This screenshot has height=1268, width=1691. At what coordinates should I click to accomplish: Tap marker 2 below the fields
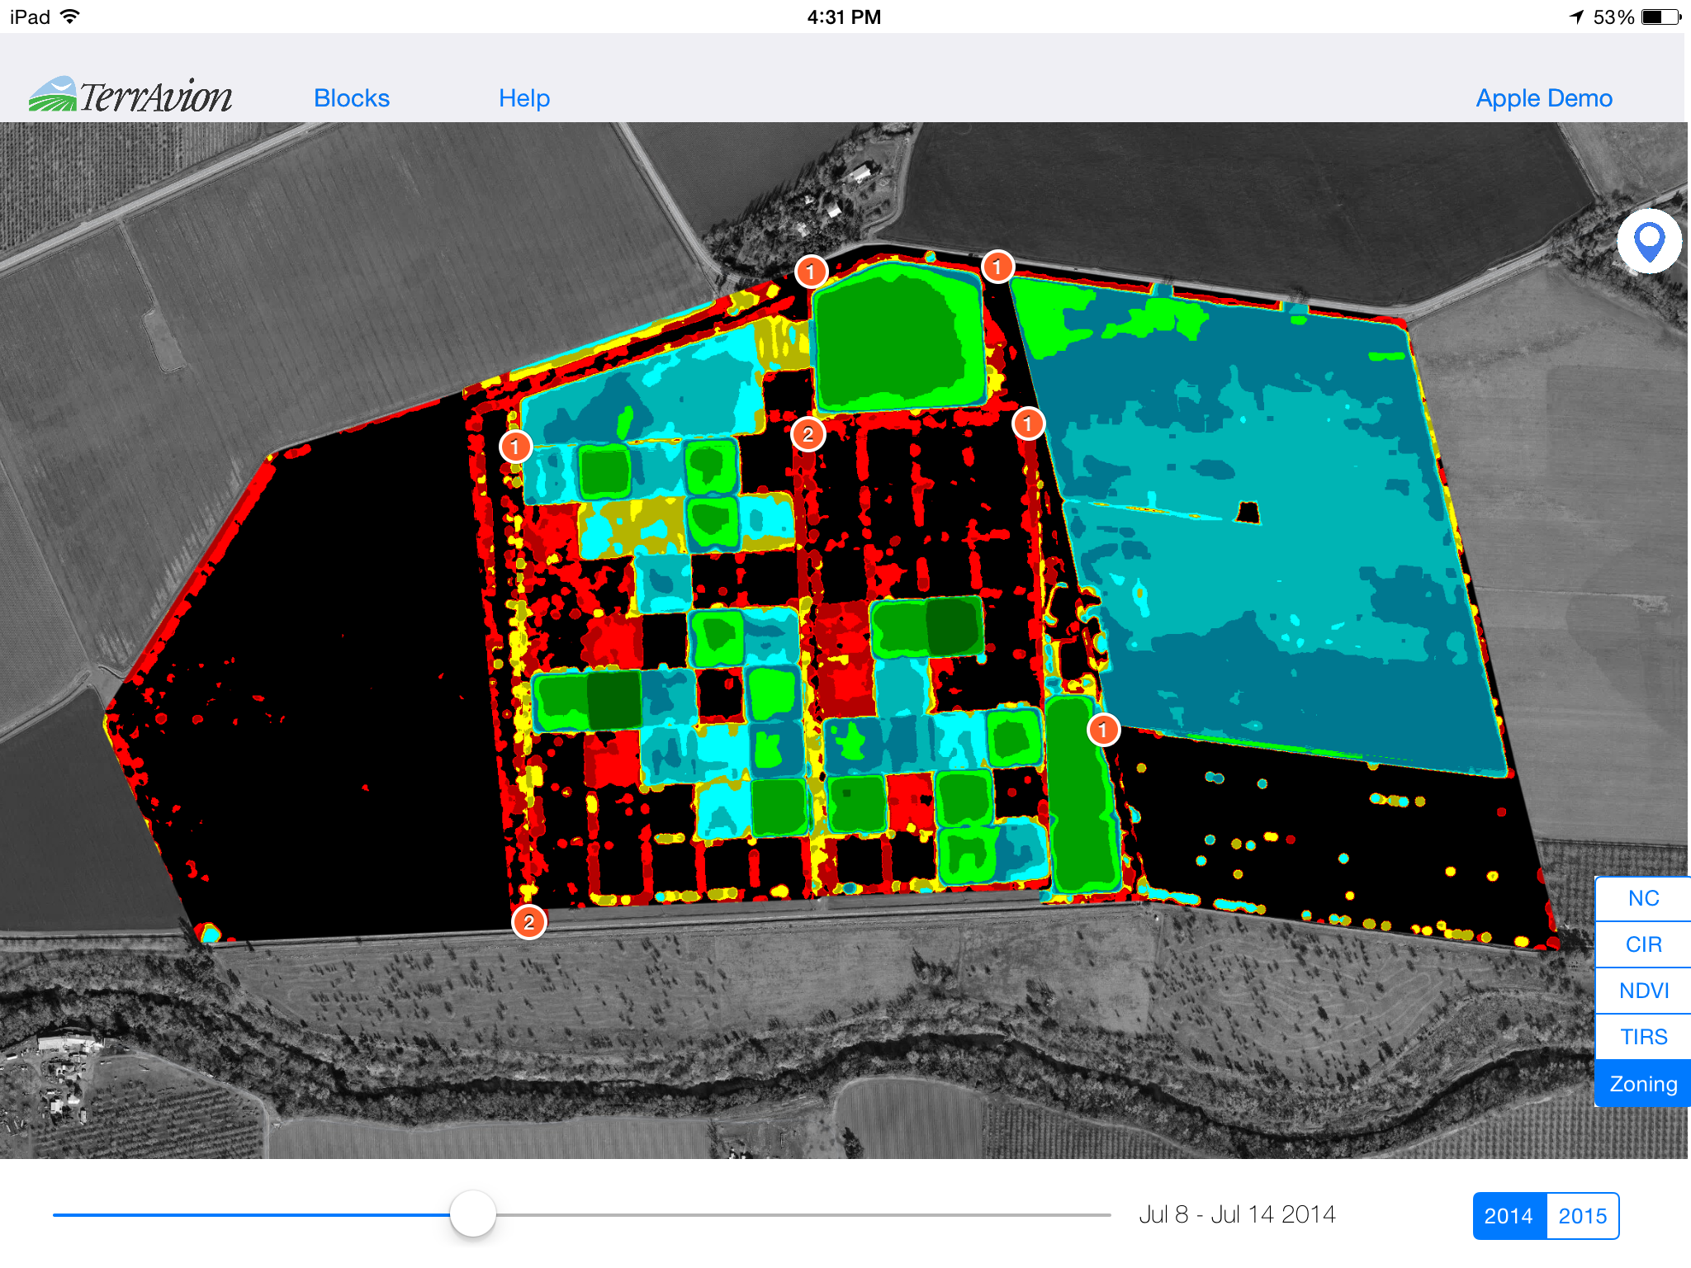click(529, 922)
